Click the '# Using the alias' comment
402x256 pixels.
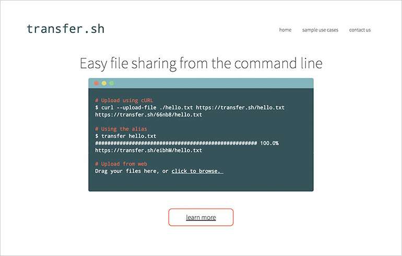pyautogui.click(x=121, y=129)
